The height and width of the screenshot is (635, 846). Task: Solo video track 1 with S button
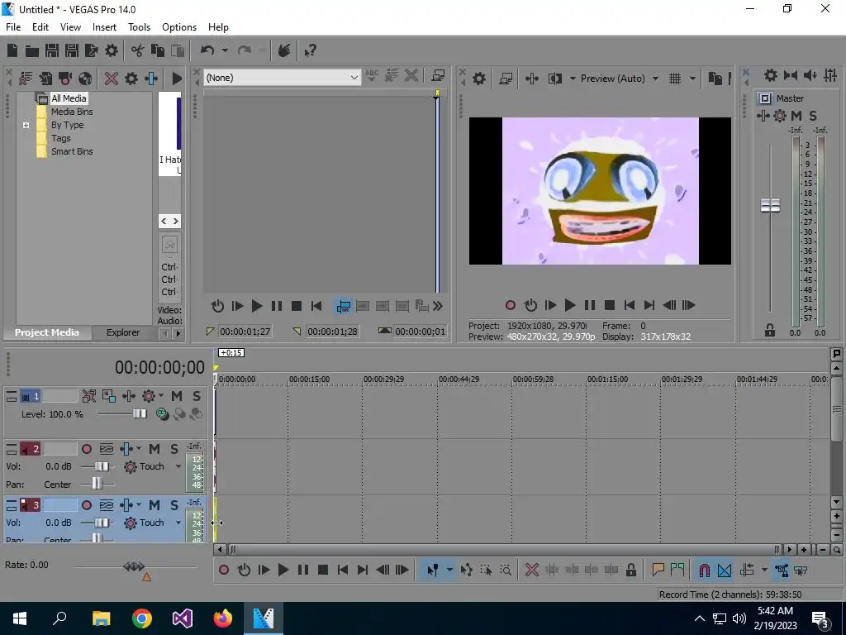197,396
